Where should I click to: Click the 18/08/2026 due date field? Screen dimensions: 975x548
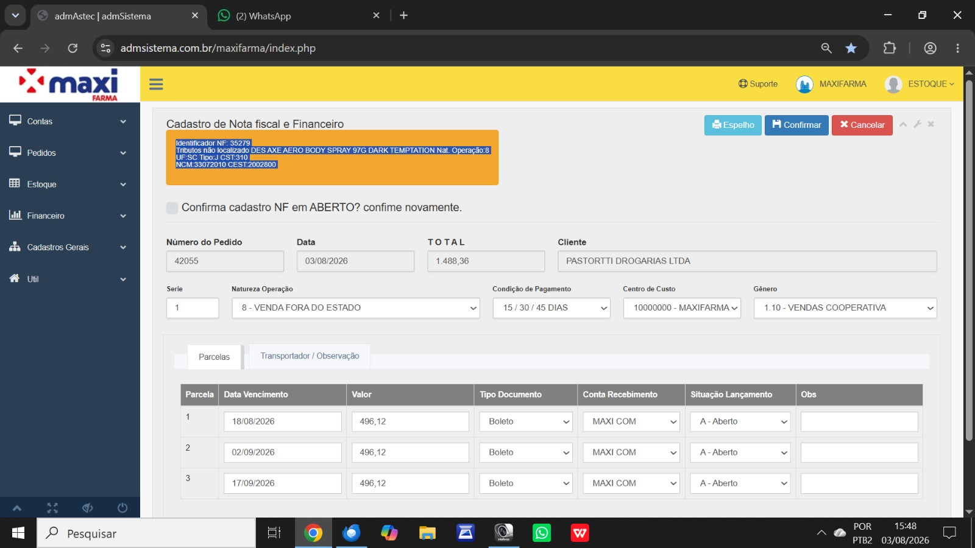click(x=283, y=421)
